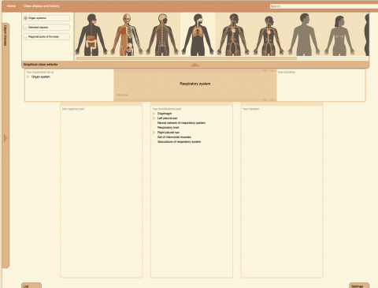Expand the Organ system superclass item

[28, 77]
